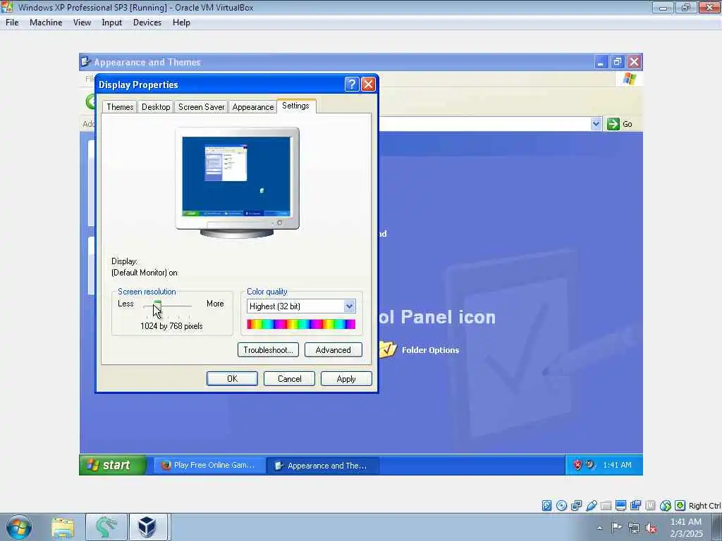Open Windows Explorer from host taskbar
Screen dimensions: 722x541
63,527
